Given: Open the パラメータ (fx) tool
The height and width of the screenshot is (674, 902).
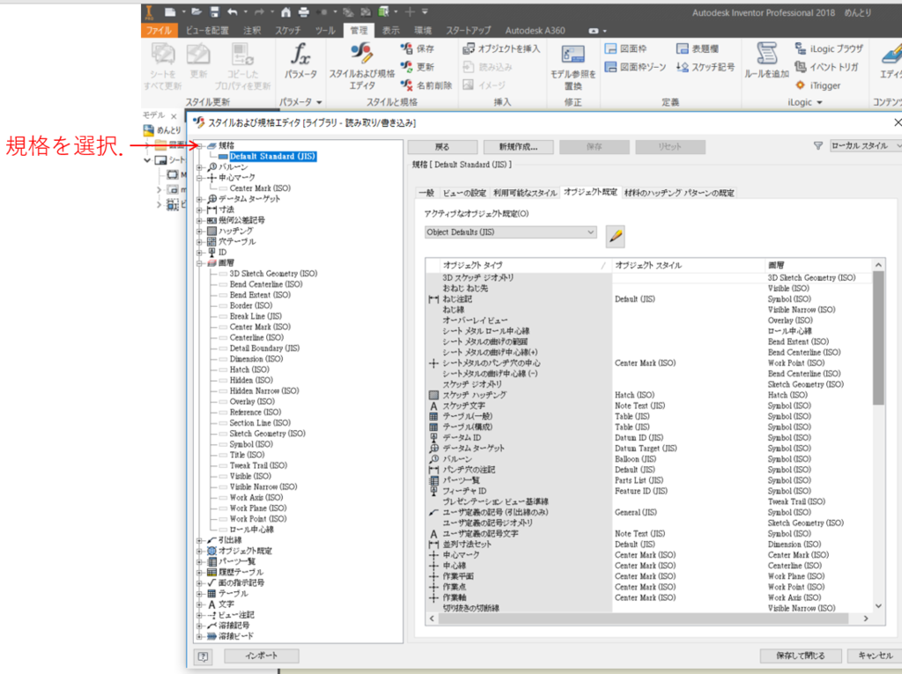Looking at the screenshot, I should pyautogui.click(x=300, y=62).
